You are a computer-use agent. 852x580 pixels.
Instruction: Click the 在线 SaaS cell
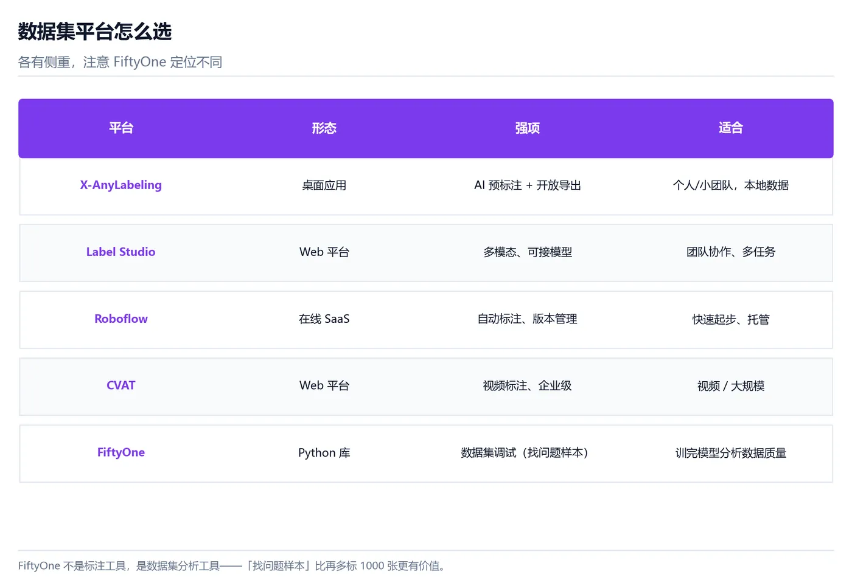(324, 319)
